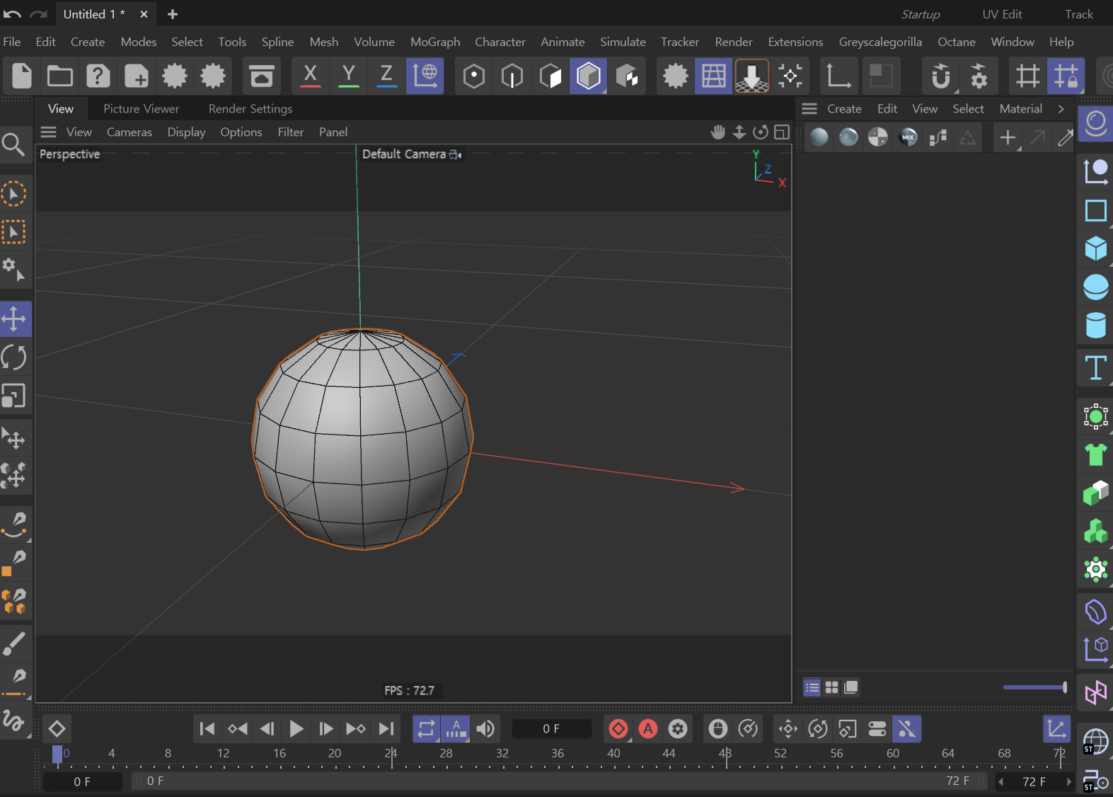Open the Octane menu

(x=957, y=42)
